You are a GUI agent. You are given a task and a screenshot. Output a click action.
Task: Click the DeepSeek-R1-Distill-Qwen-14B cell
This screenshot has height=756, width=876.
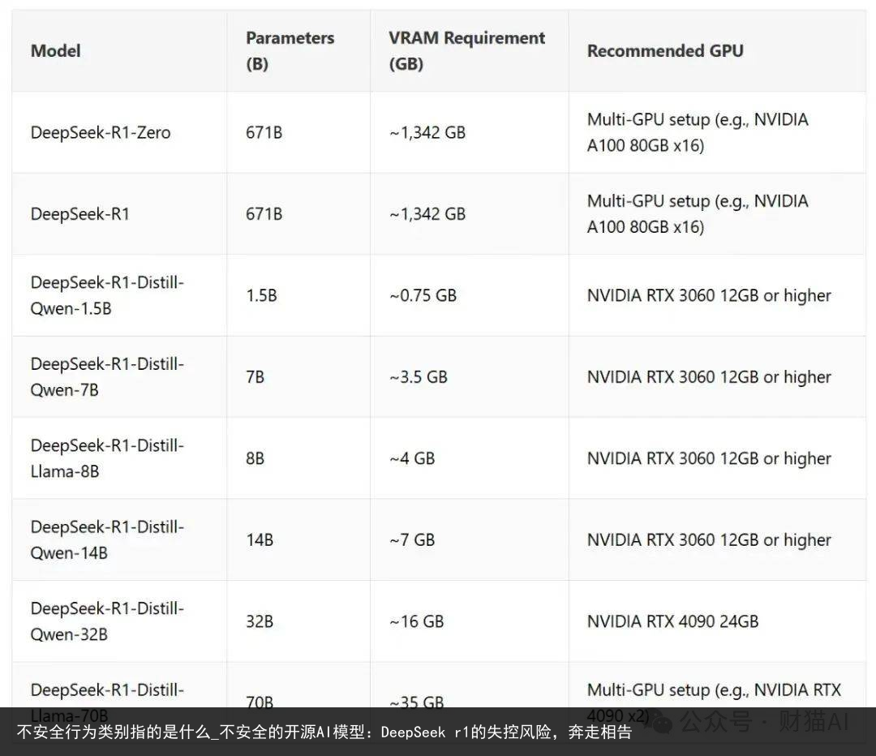click(107, 539)
